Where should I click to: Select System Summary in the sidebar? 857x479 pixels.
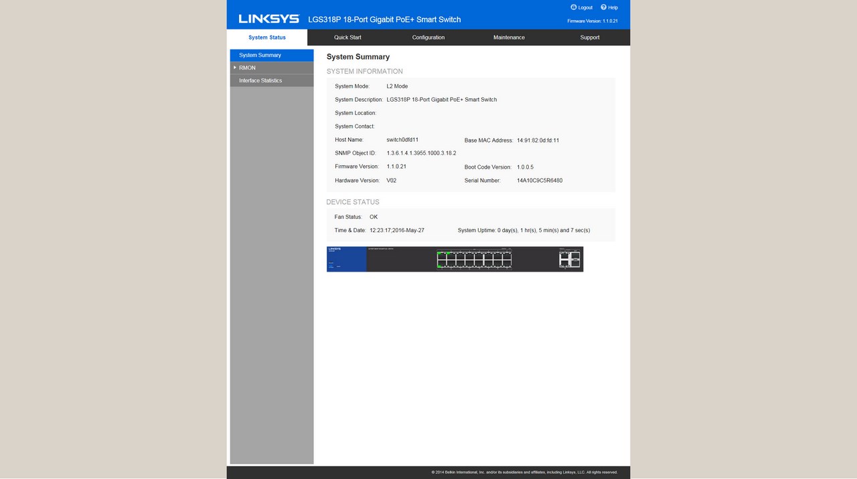[x=272, y=56]
